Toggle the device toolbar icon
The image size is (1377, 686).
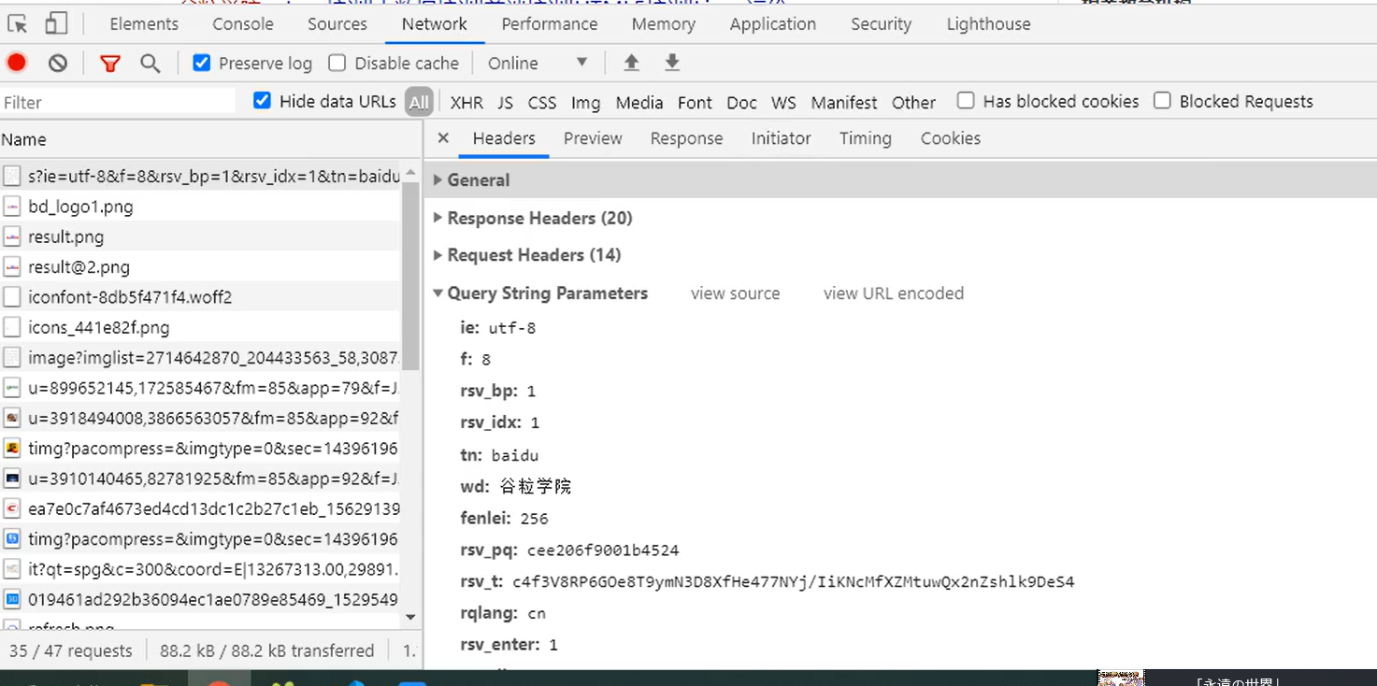pyautogui.click(x=57, y=24)
